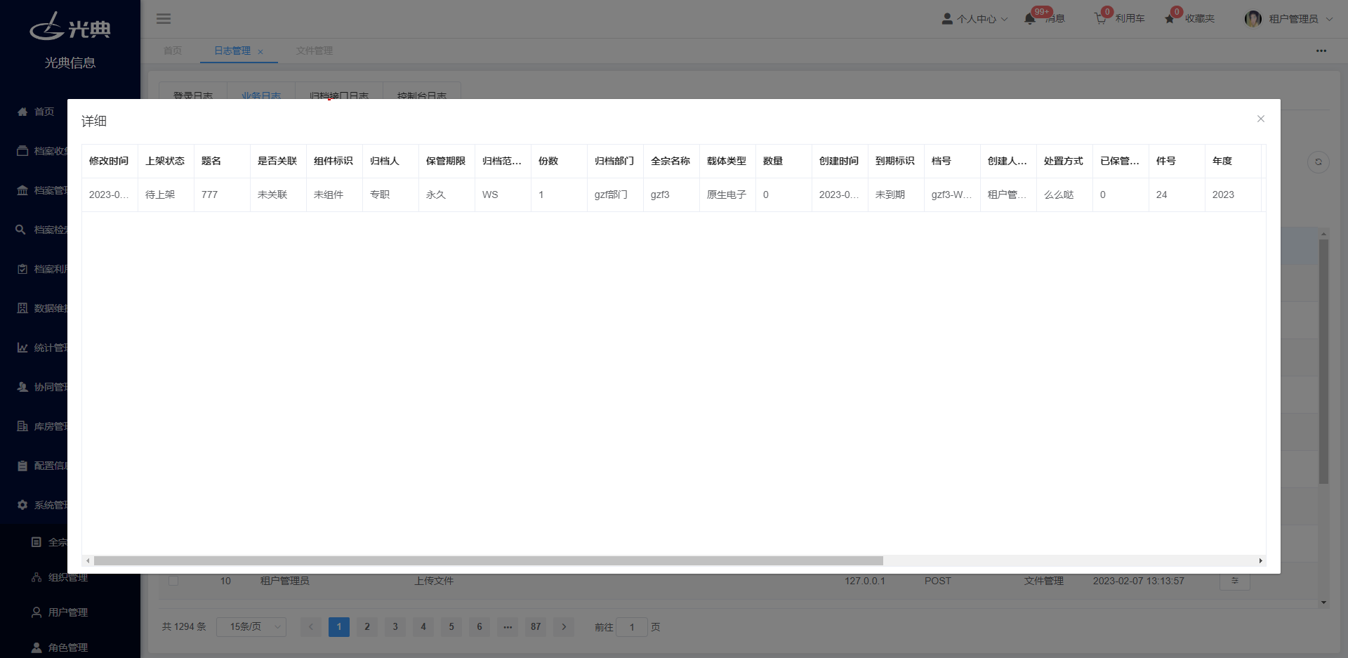Open the tab bar more-options ellipsis

tap(1321, 51)
